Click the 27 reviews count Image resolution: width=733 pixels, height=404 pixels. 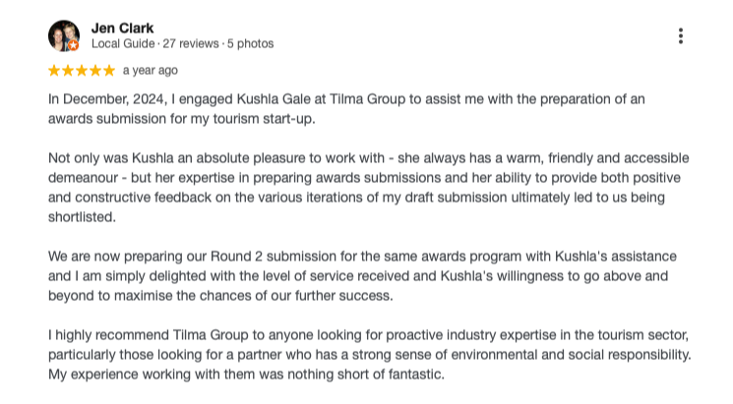point(192,44)
